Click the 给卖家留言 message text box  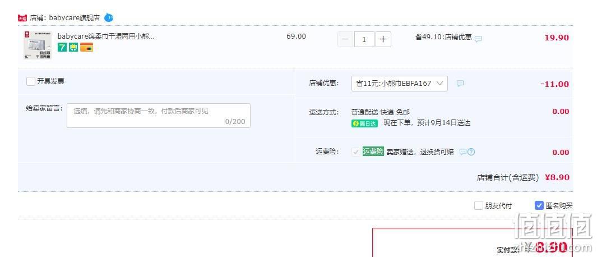click(159, 116)
